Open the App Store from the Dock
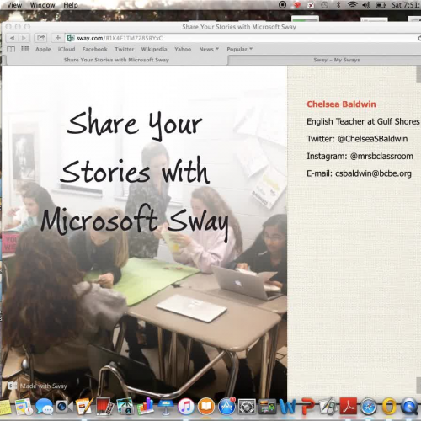 coord(226,407)
